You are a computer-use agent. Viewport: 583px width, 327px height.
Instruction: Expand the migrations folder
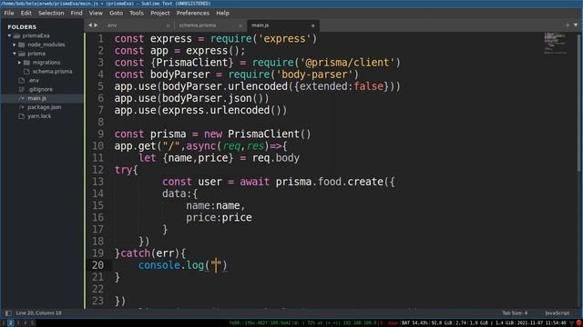[19, 63]
